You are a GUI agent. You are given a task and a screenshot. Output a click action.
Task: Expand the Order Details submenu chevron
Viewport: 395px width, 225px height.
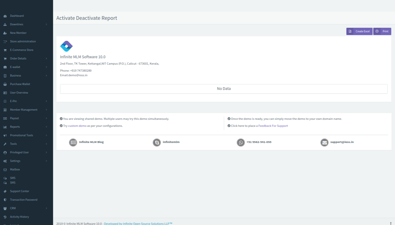coord(46,59)
